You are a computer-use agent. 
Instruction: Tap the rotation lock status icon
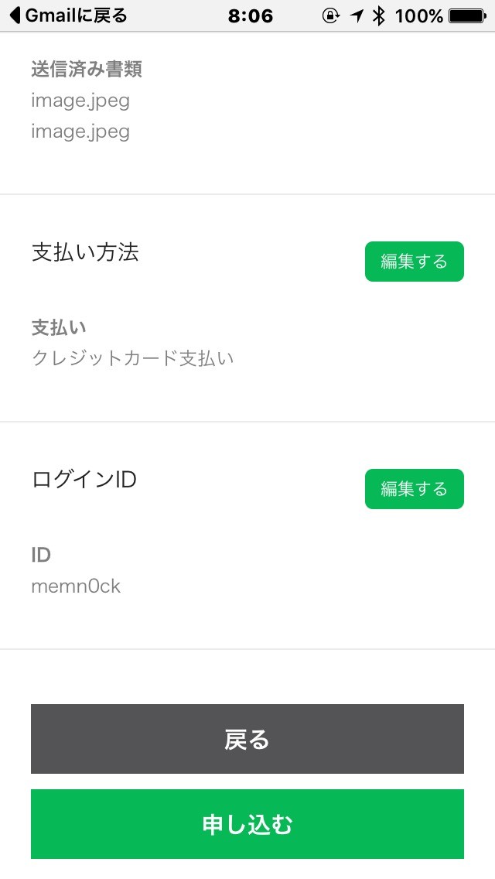pos(331,15)
